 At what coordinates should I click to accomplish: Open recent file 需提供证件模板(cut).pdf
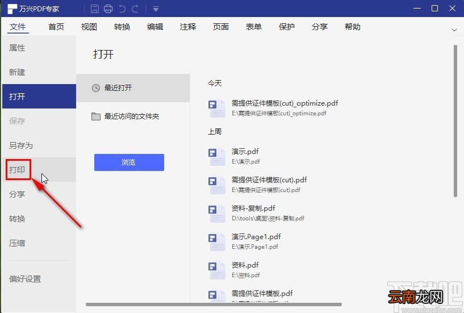point(269,180)
